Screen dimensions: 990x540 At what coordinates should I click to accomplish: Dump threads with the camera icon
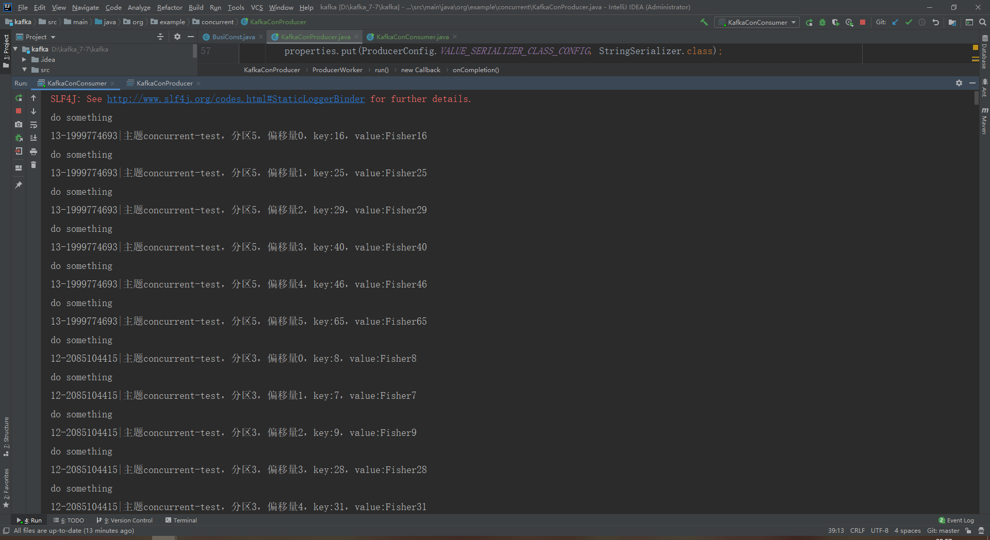coord(19,124)
